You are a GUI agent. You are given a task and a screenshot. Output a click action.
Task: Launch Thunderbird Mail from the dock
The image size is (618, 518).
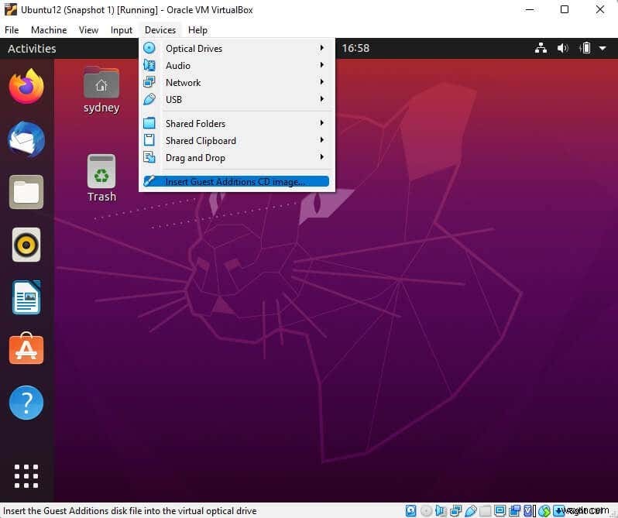[x=26, y=139]
